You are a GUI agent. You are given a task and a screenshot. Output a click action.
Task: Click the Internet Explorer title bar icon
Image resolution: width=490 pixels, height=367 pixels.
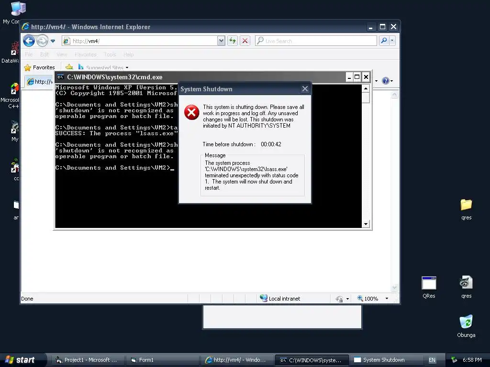[26, 27]
